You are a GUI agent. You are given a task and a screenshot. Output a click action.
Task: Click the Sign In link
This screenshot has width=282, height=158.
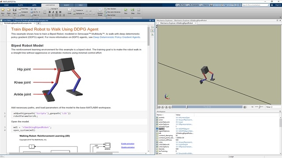click(x=278, y=5)
